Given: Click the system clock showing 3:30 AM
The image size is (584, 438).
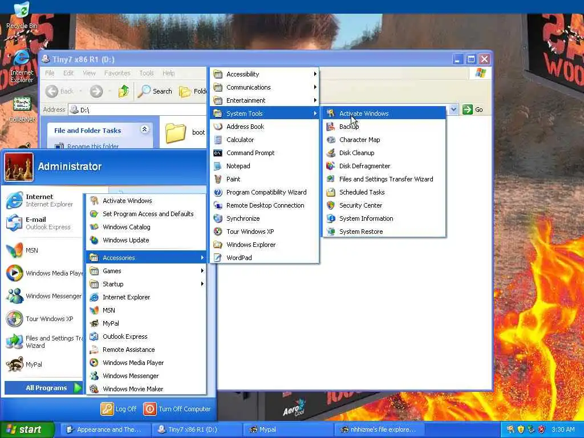Looking at the screenshot, I should click(563, 429).
